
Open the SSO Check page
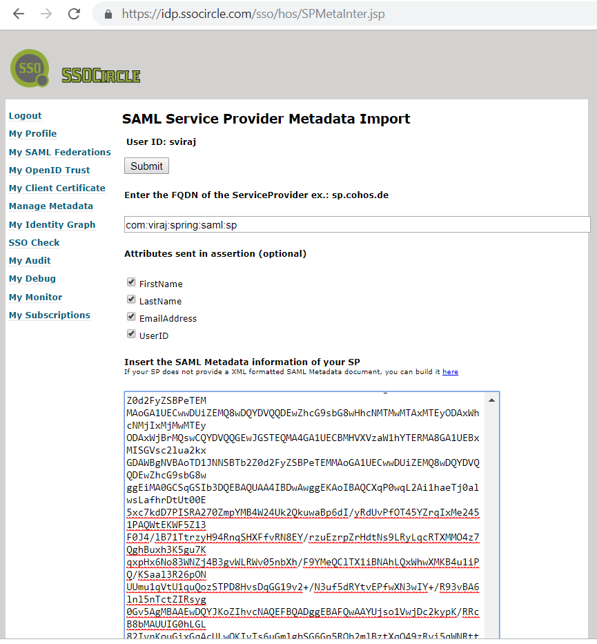tap(34, 242)
